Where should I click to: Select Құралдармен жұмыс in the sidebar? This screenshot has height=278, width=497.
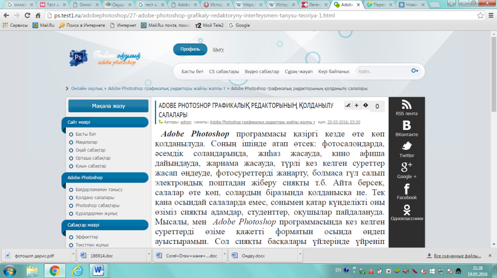97,213
